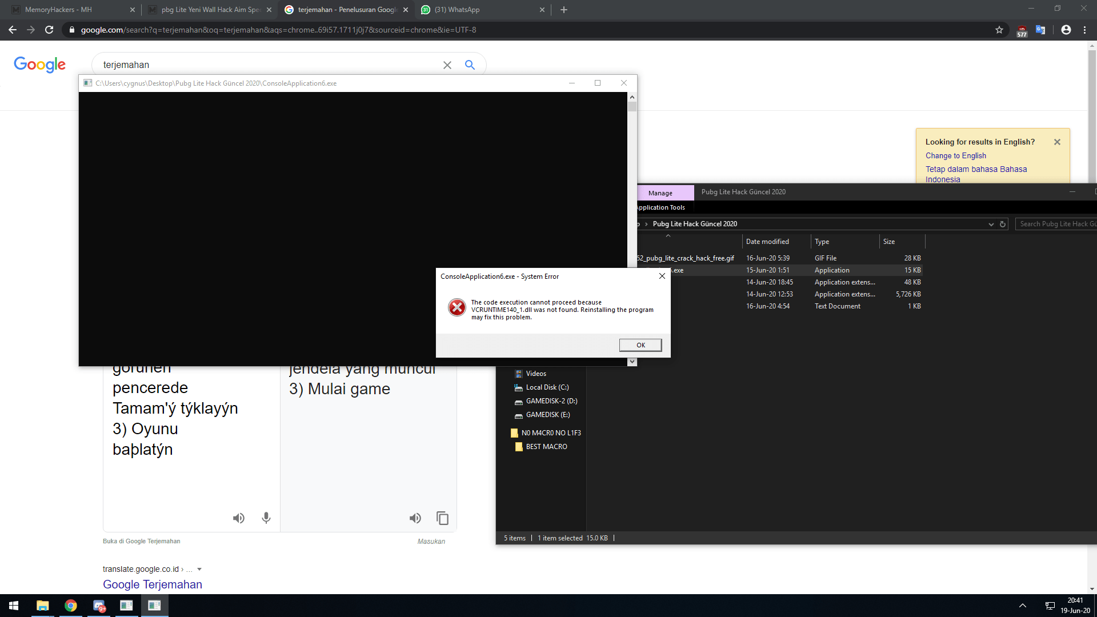This screenshot has width=1097, height=617.
Task: Sort files by Date modified column
Action: click(x=776, y=242)
